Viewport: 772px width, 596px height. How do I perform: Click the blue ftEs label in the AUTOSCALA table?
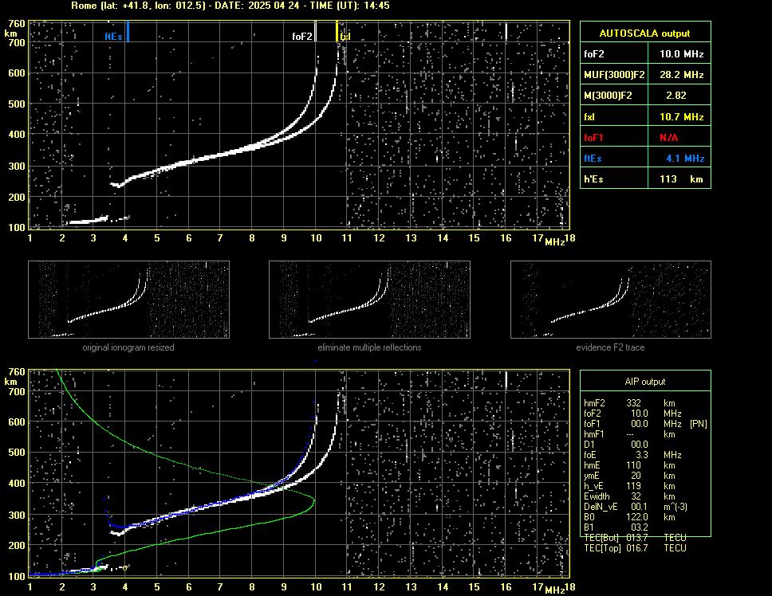click(x=593, y=159)
